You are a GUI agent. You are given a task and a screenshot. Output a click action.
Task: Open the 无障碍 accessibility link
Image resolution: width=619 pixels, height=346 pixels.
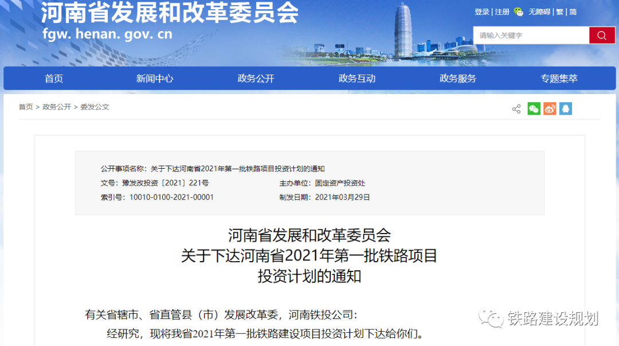tap(539, 12)
